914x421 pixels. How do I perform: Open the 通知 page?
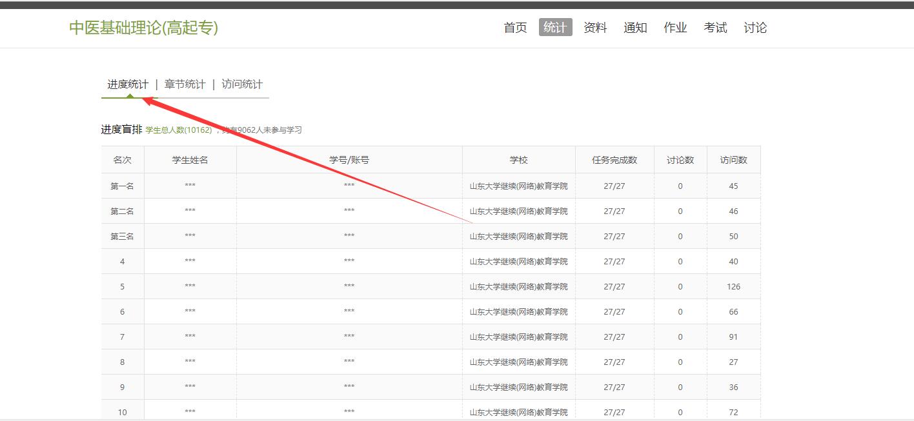click(x=635, y=28)
